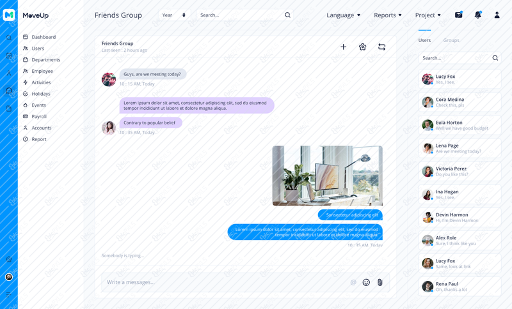512x309 pixels.
Task: Switch to the Groups tab
Action: [451, 40]
